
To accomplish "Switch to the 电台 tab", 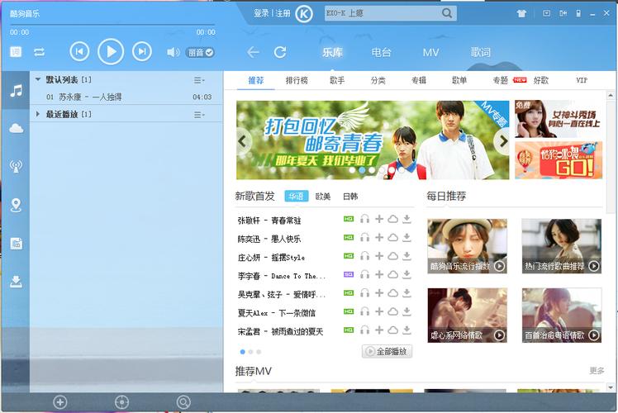I will pos(381,52).
